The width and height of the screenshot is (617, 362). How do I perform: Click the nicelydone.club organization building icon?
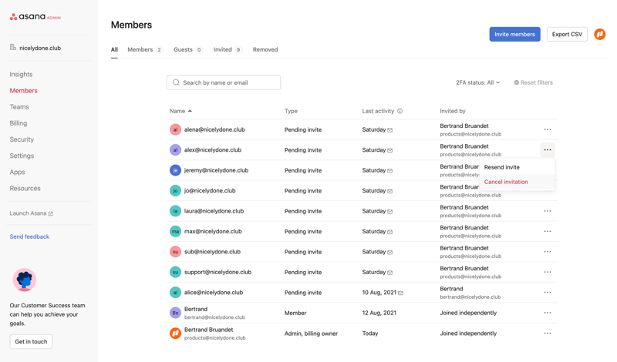(13, 48)
